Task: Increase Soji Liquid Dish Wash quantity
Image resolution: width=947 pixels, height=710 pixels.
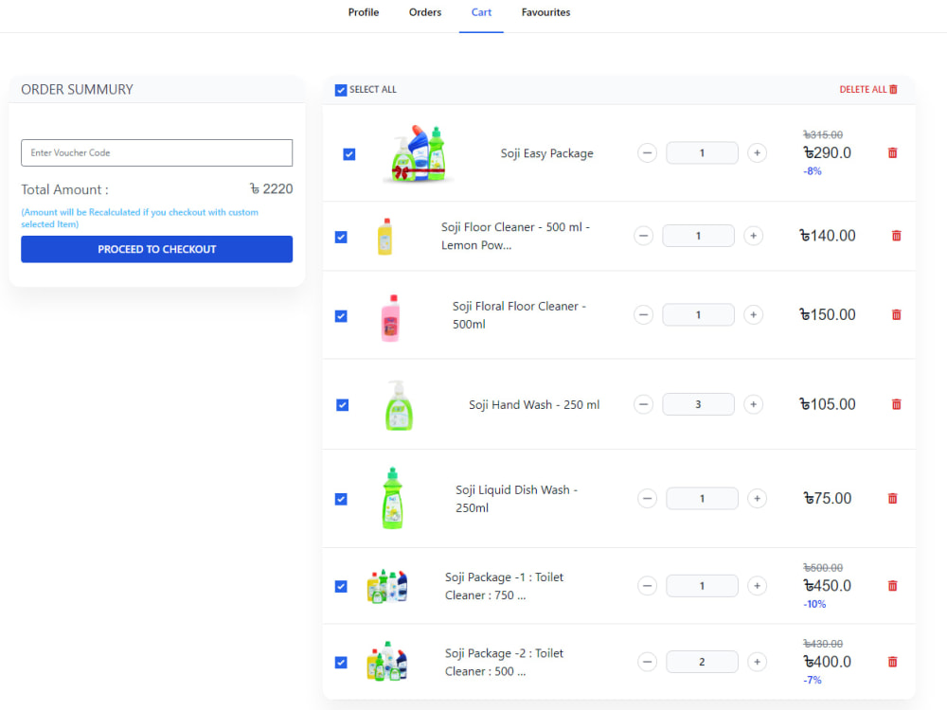Action: [757, 498]
